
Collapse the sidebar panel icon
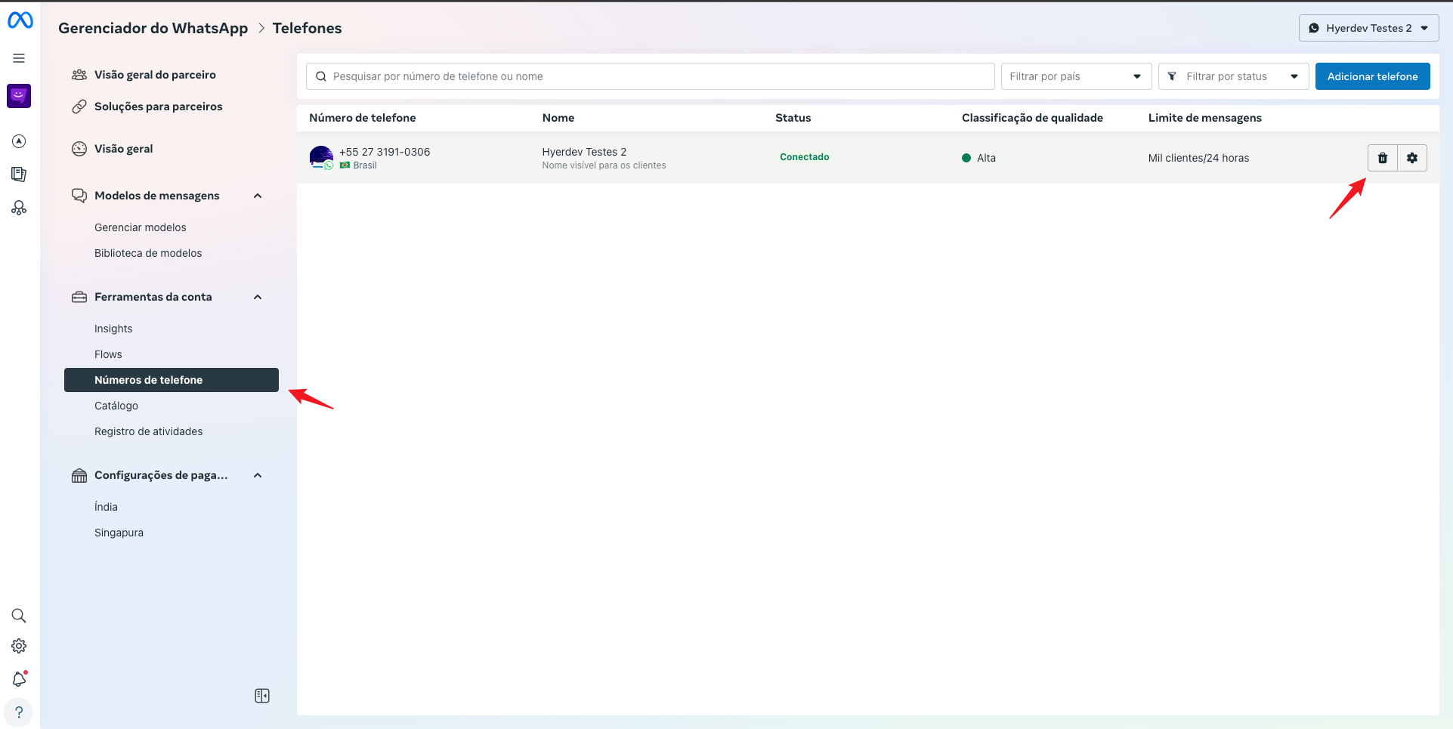[x=262, y=696]
